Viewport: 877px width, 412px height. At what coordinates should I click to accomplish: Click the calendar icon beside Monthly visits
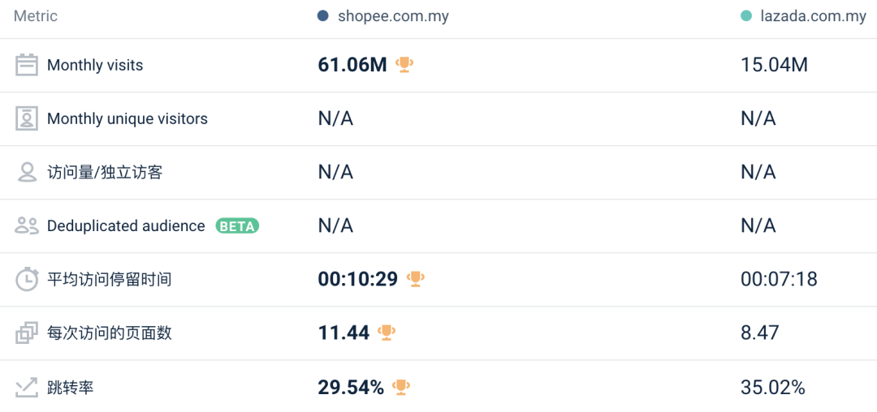pyautogui.click(x=27, y=65)
